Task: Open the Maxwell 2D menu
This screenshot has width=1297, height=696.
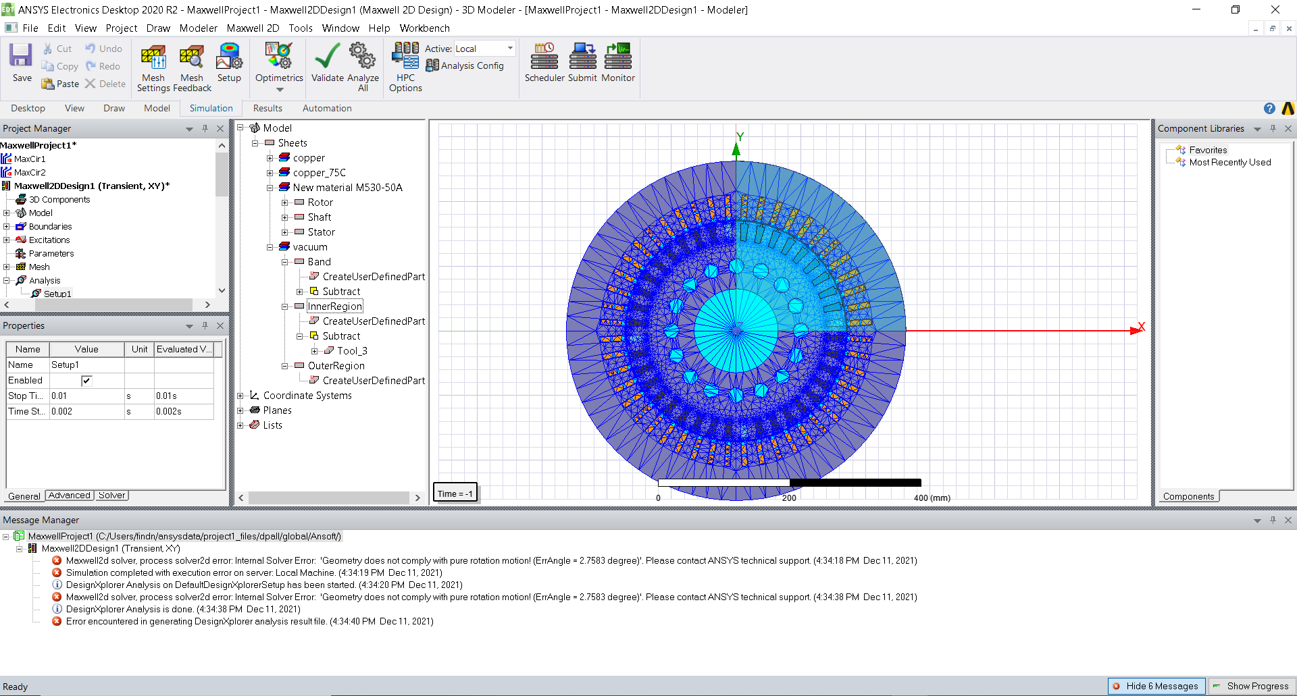Action: coord(253,28)
